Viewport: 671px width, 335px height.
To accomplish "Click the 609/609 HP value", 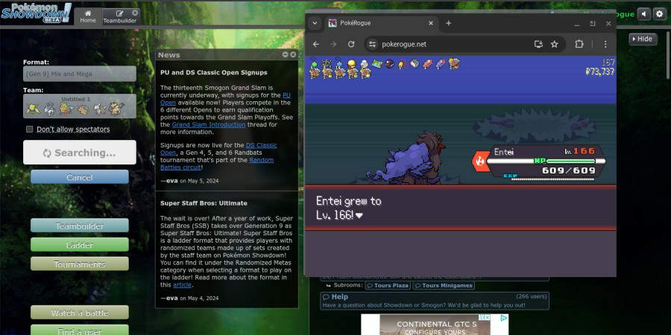I will click(569, 170).
